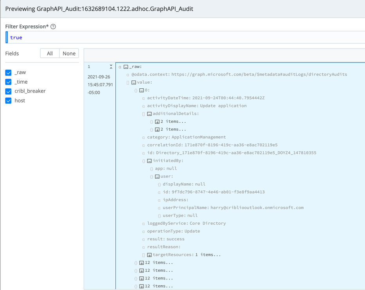Click the string type icon beside operationType
365x290 pixels.
coord(143,231)
